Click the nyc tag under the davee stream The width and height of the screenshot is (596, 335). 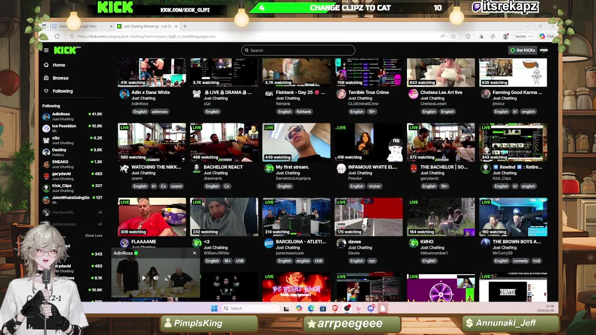(372, 261)
